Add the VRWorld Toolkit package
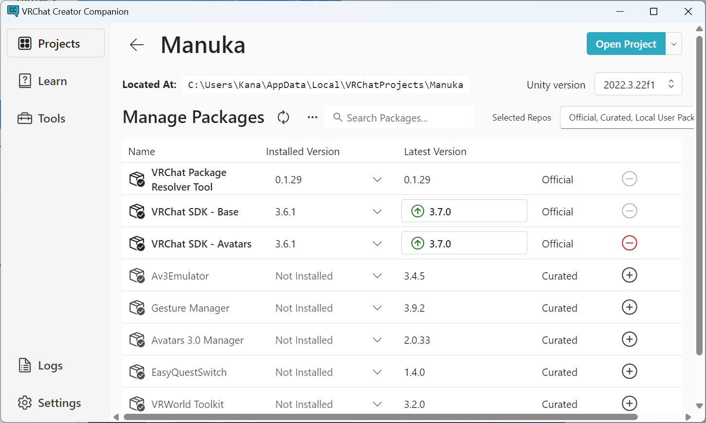 pos(630,404)
